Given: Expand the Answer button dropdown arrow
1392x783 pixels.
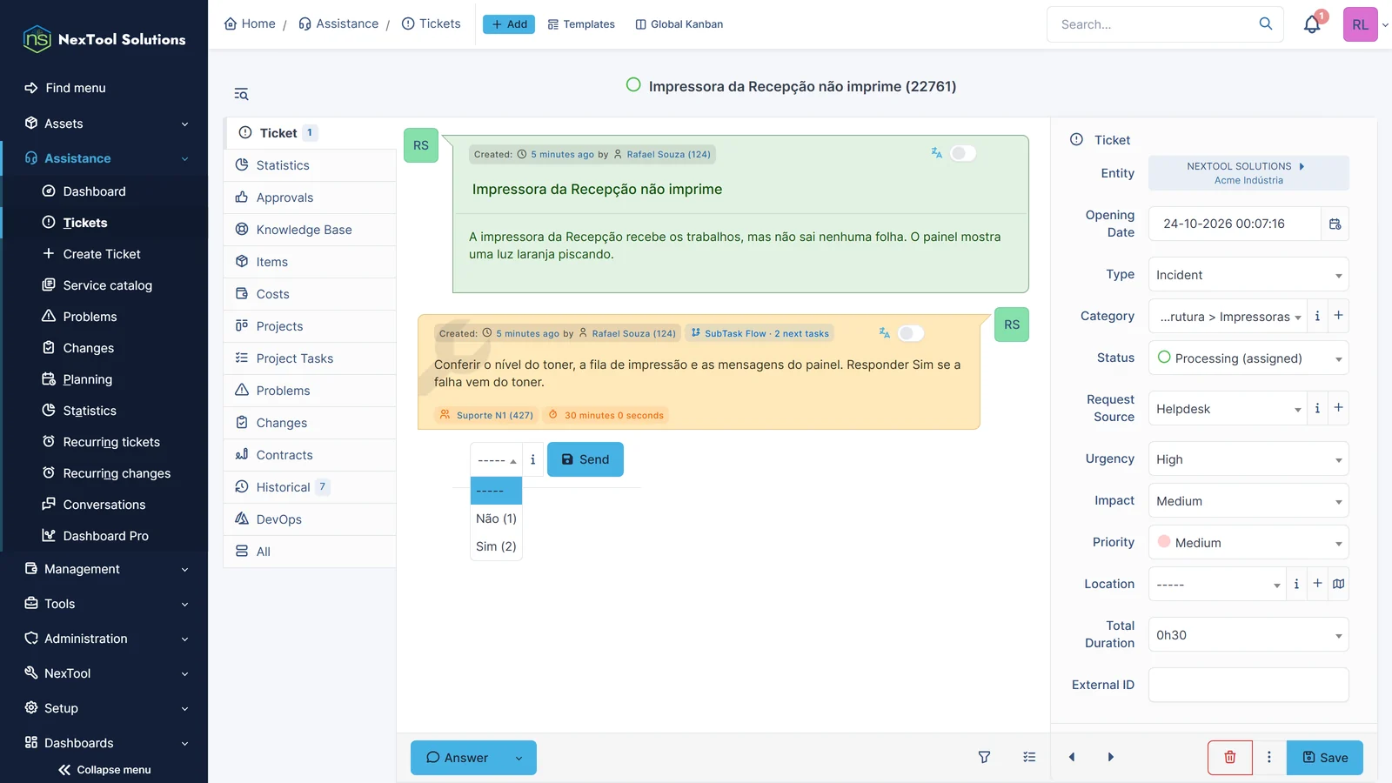Looking at the screenshot, I should click(x=519, y=758).
